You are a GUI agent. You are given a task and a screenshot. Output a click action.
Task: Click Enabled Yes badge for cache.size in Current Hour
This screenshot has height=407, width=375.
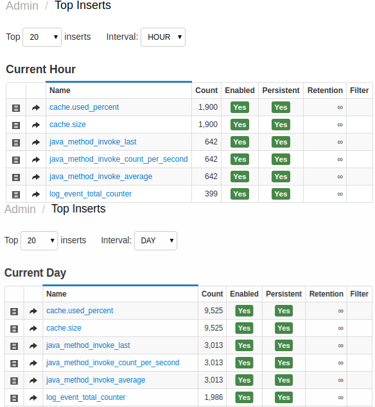[x=240, y=125]
